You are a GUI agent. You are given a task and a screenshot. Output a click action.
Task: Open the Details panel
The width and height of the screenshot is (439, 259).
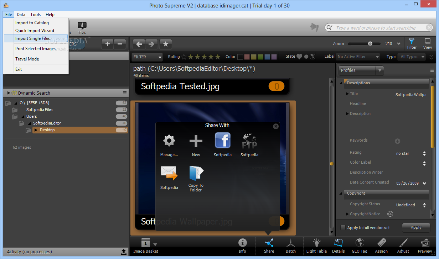(338, 246)
